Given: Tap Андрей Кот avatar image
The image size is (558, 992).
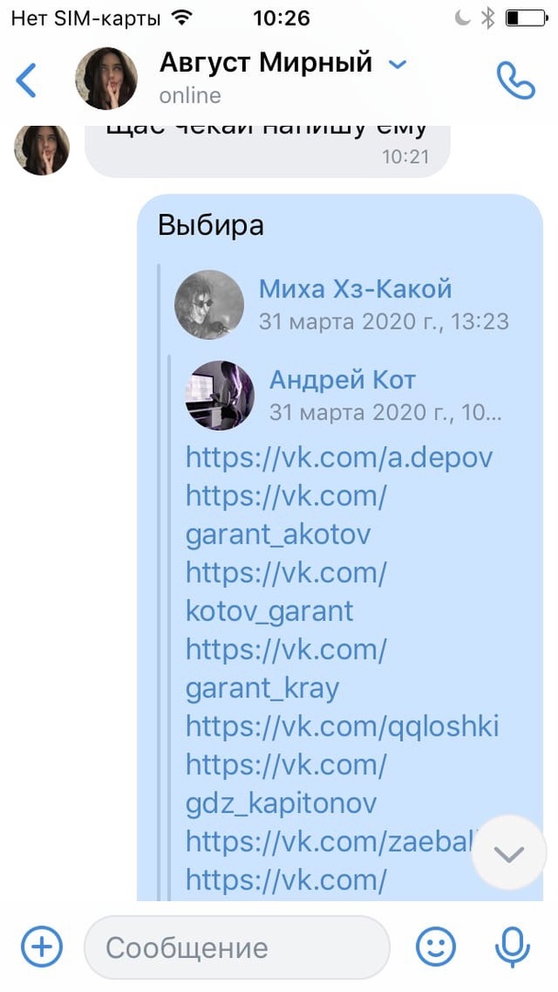Looking at the screenshot, I should (219, 395).
